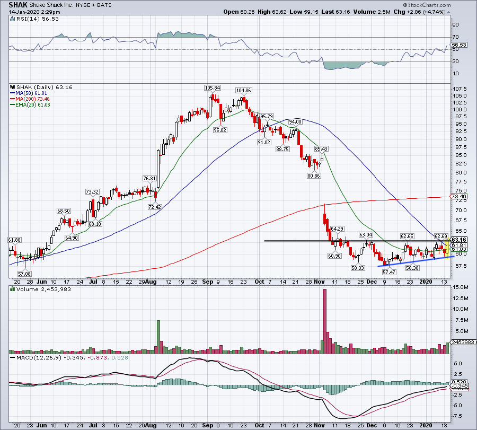477x430 pixels.
Task: Click the 76.81 price label
Action: click(149, 179)
